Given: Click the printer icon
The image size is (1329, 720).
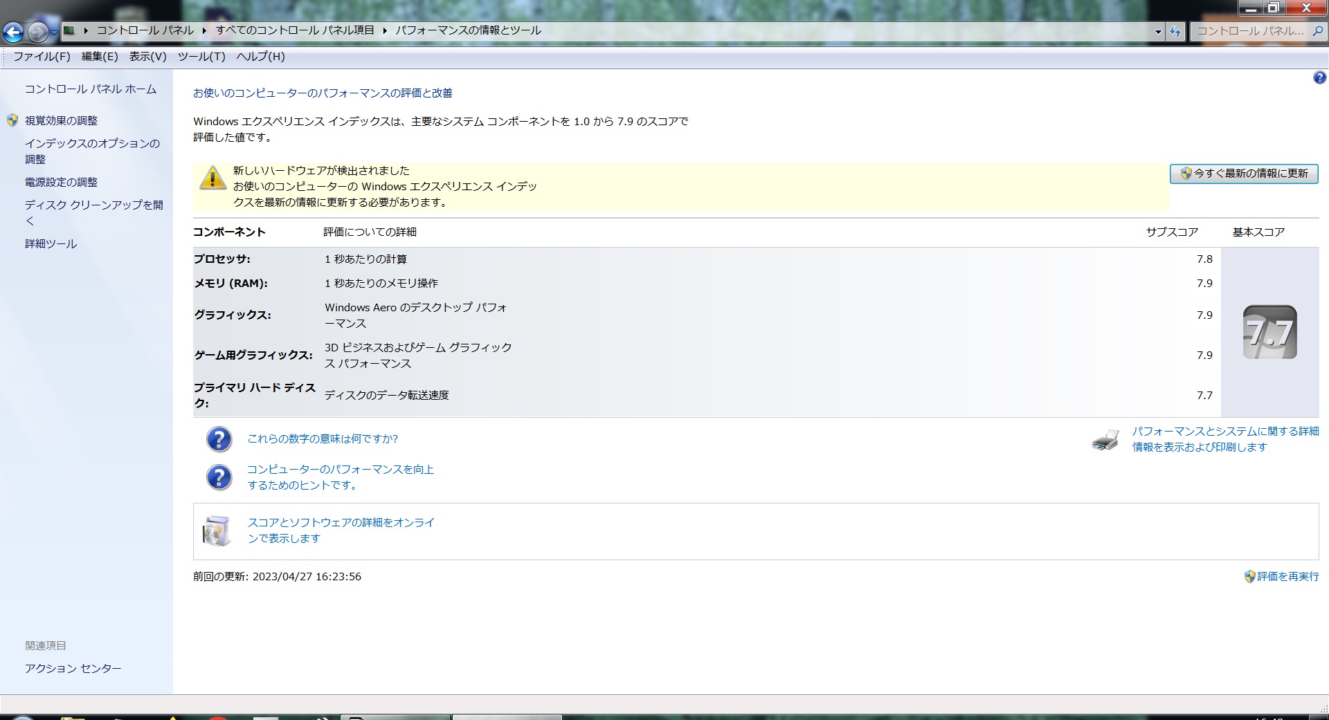Looking at the screenshot, I should (1105, 439).
